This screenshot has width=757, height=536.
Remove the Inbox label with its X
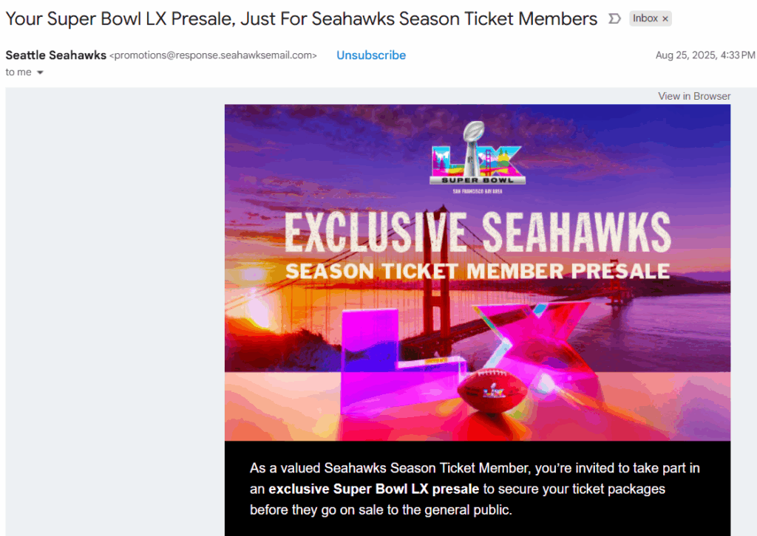pos(665,18)
